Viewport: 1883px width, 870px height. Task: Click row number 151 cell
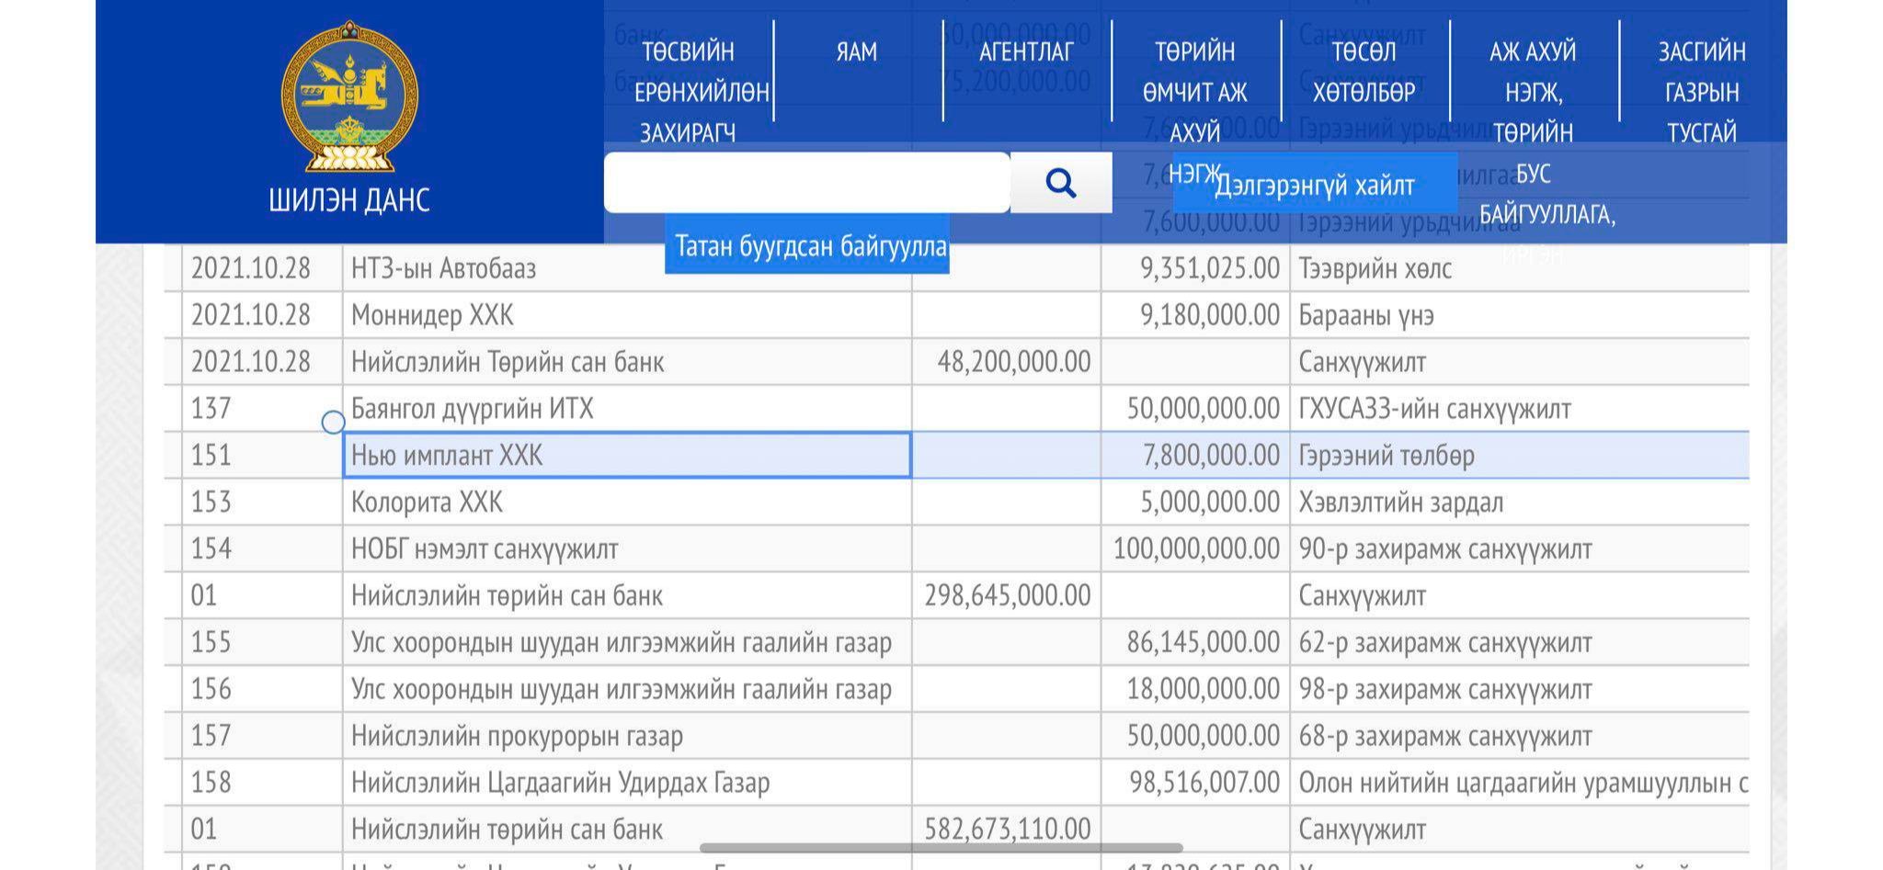pos(262,455)
